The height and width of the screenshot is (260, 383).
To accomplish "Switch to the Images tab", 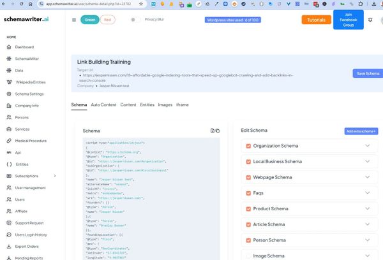I will pos(165,105).
